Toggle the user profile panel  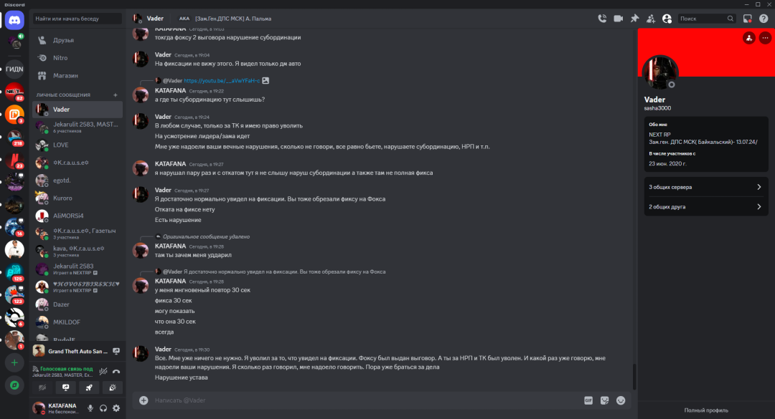click(667, 19)
